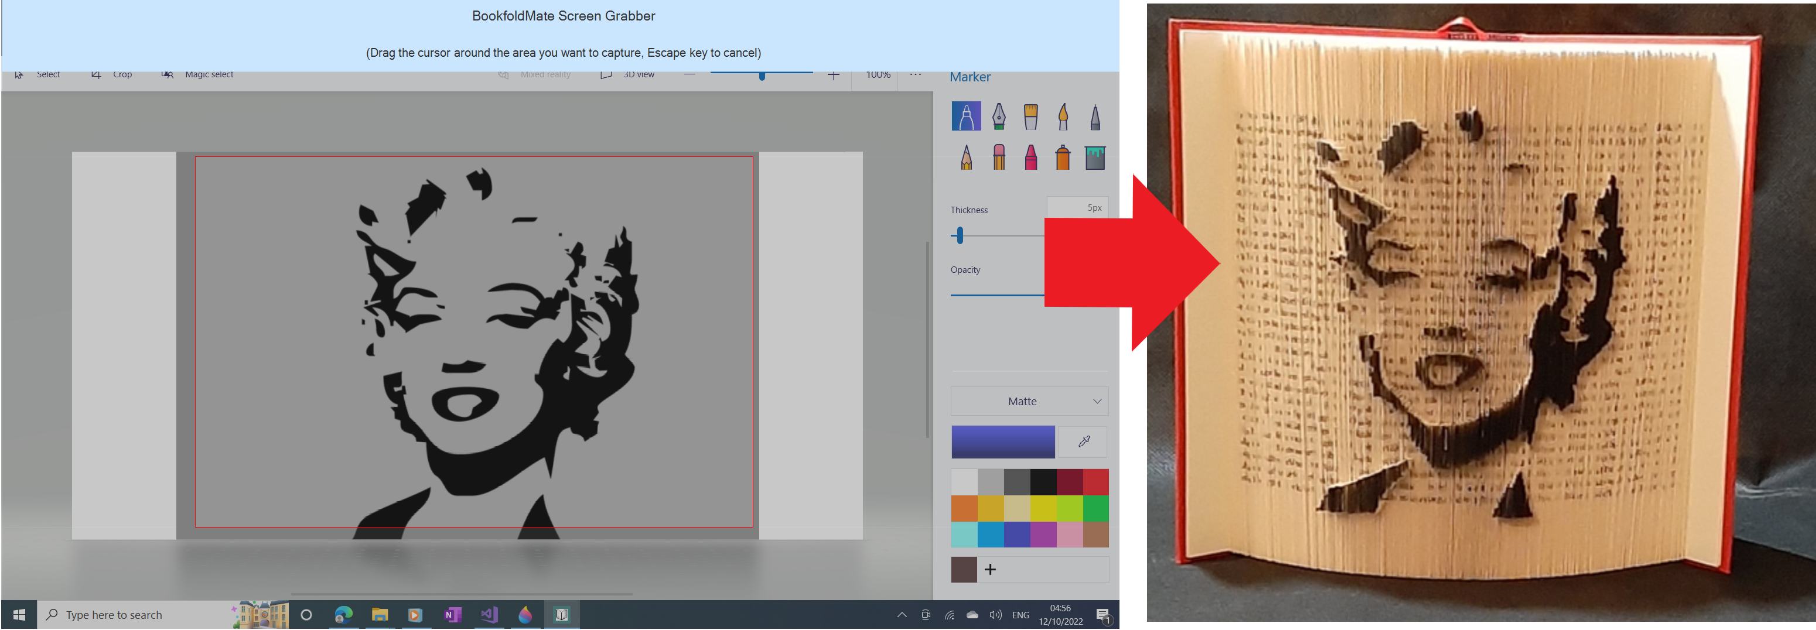Open Microsoft Edge from taskbar
Viewport: 1816px width, 630px height.
click(x=343, y=615)
